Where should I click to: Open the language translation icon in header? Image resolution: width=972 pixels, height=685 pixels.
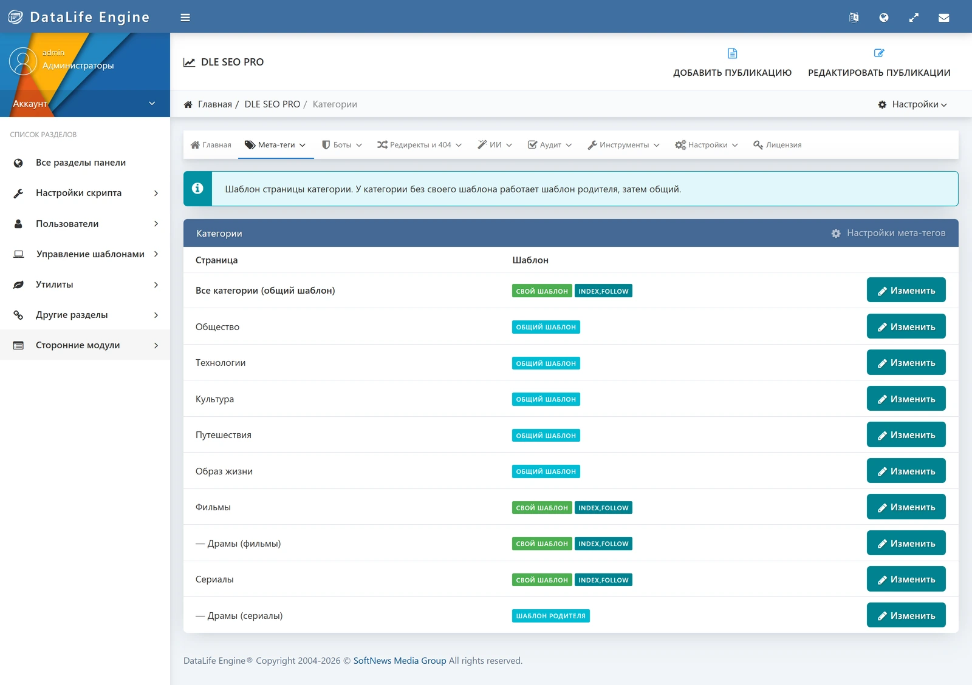point(854,18)
